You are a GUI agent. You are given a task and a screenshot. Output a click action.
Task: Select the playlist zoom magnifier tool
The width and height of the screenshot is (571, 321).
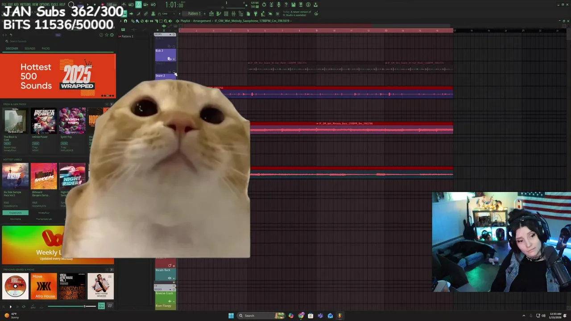[166, 21]
